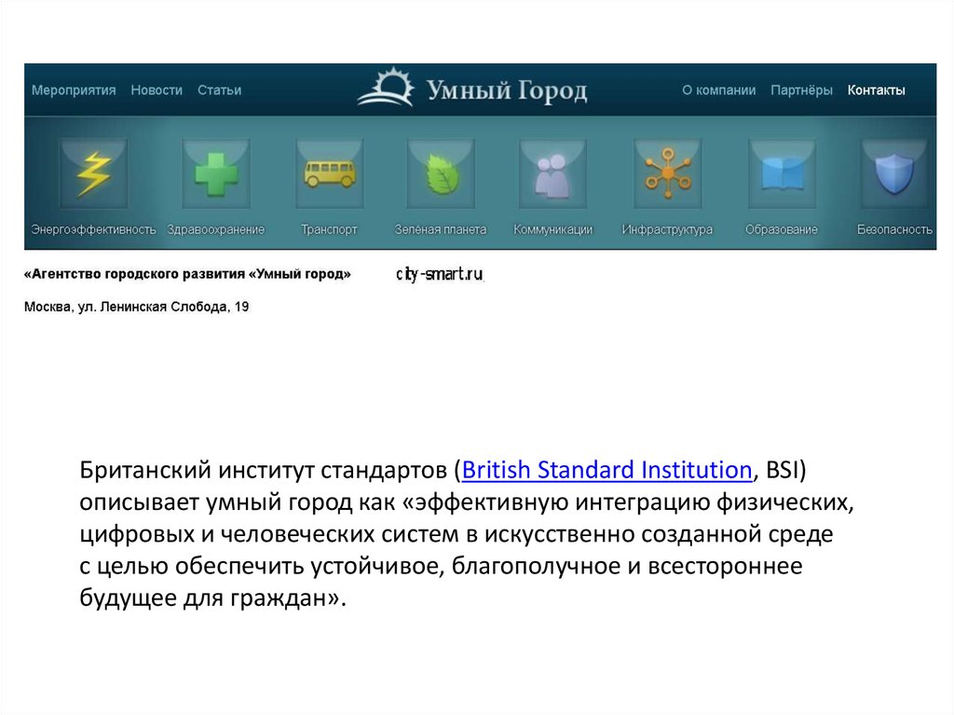The width and height of the screenshot is (954, 715).
Task: Click the blue book Образование icon
Action: [x=782, y=173]
